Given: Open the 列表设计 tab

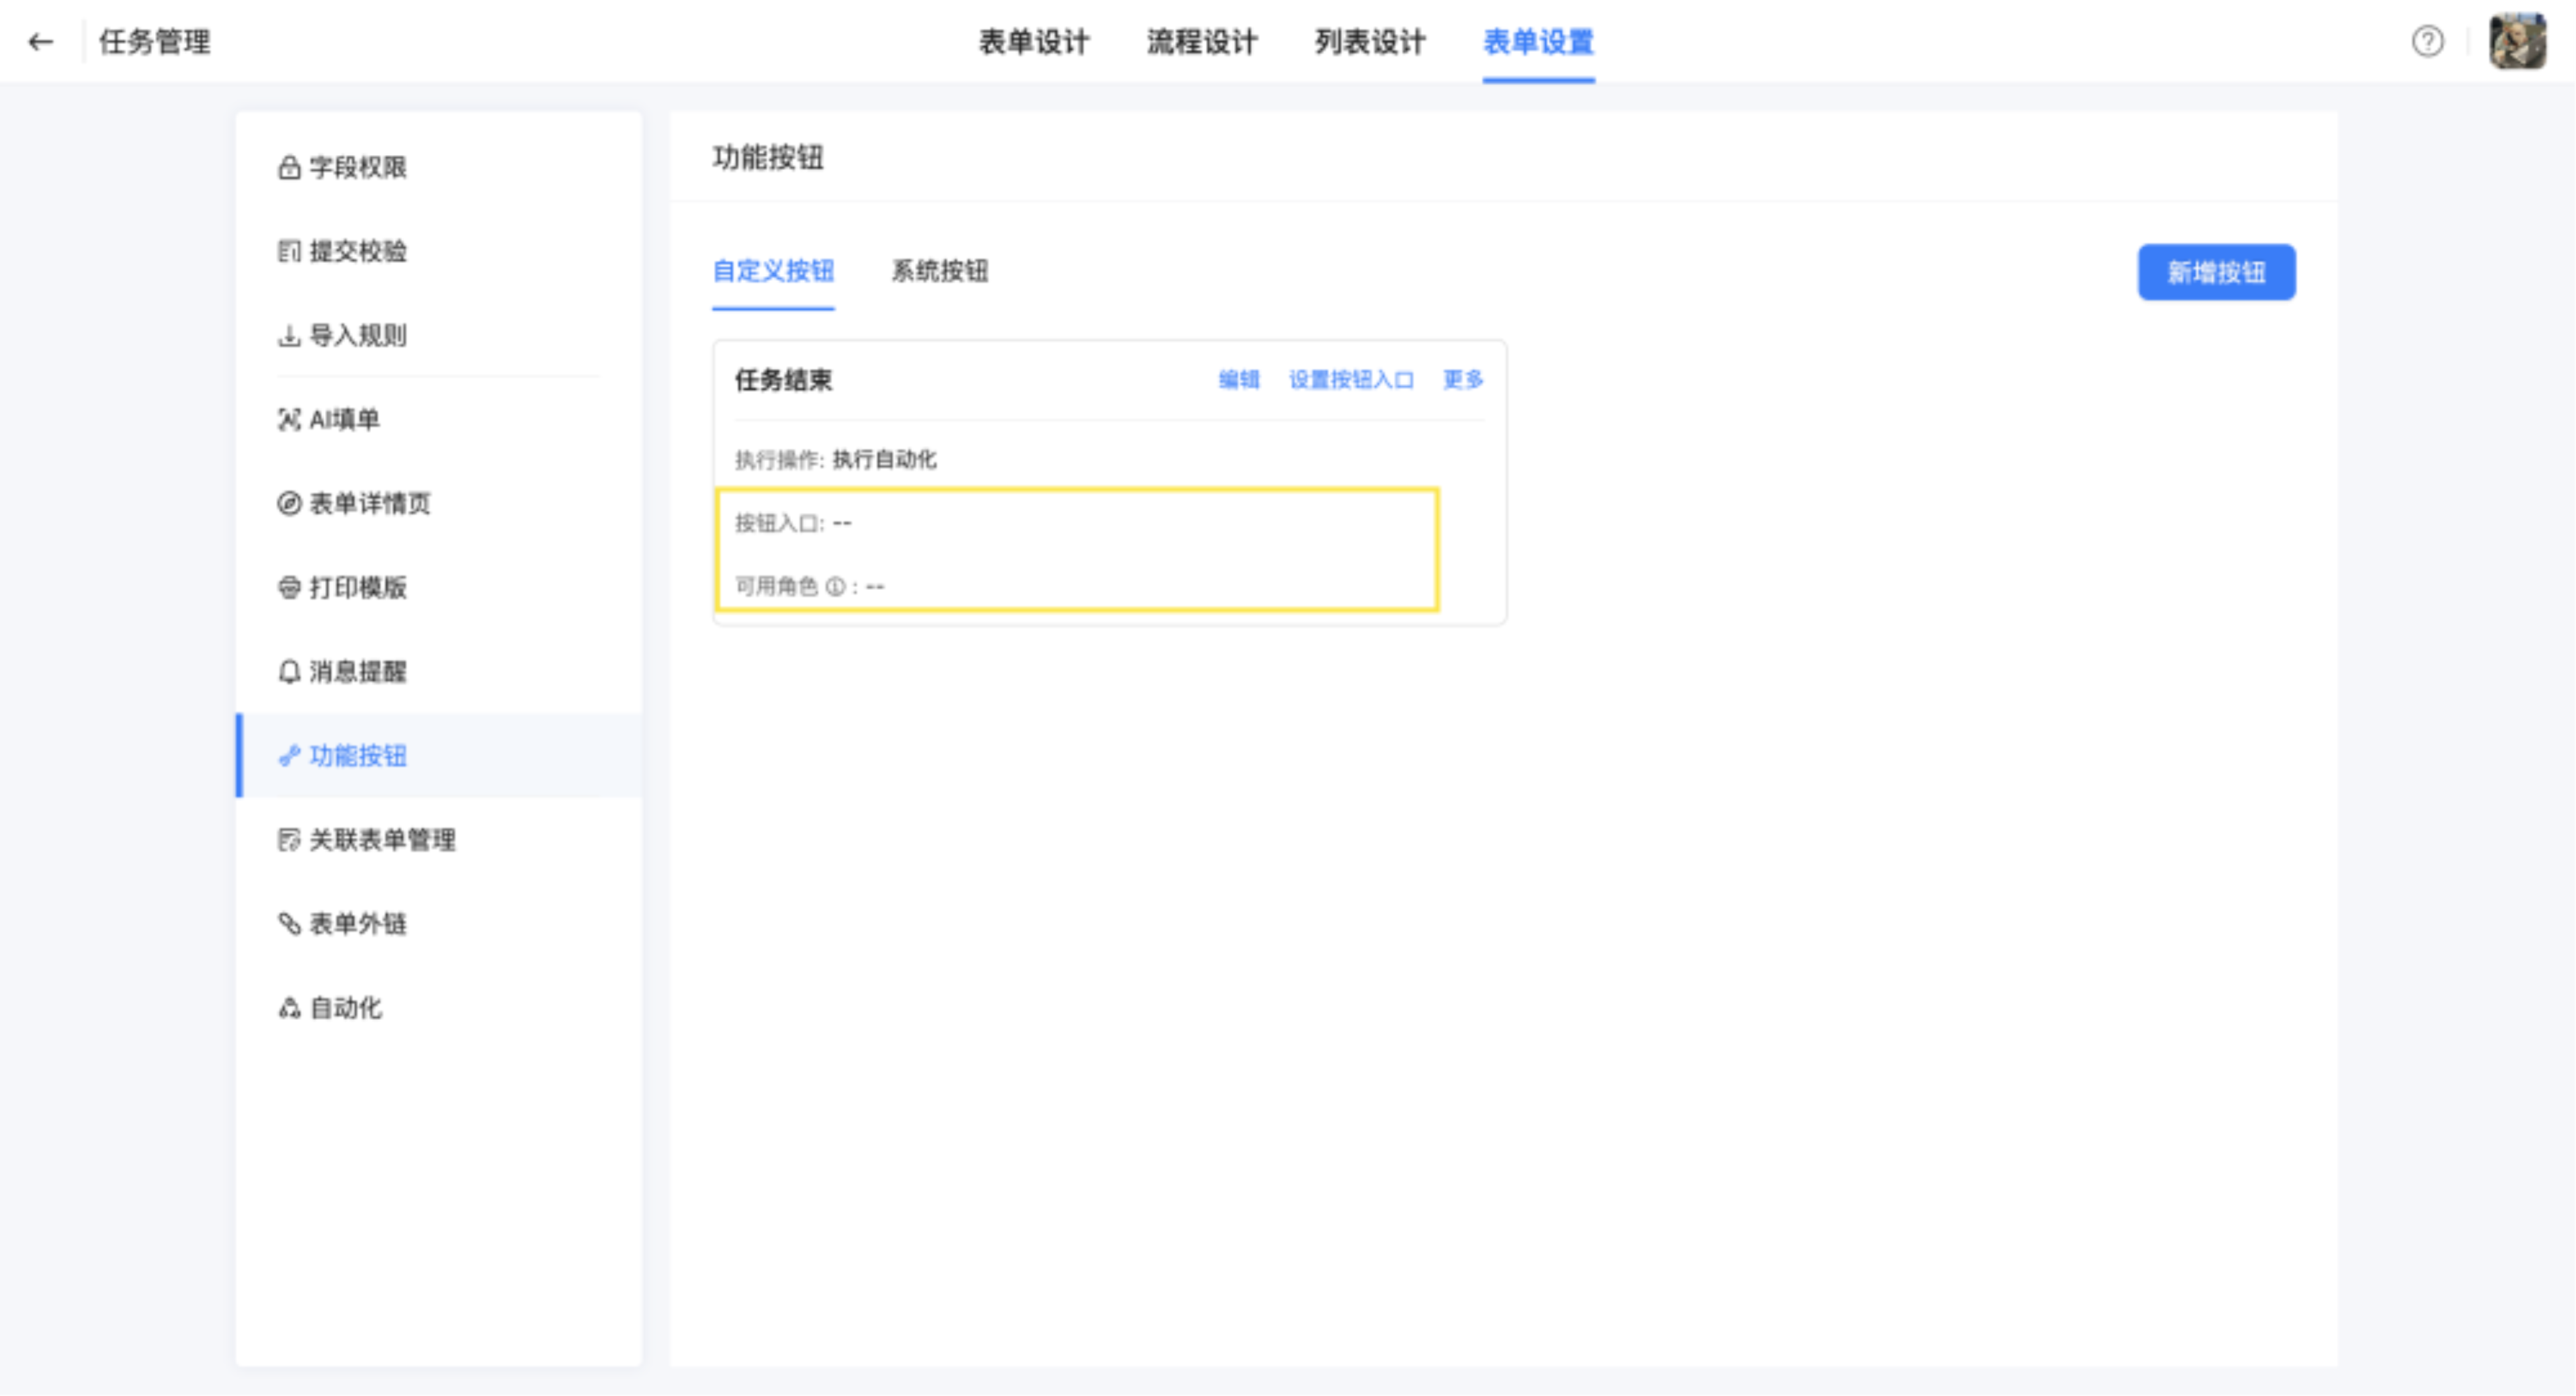Looking at the screenshot, I should pyautogui.click(x=1369, y=42).
